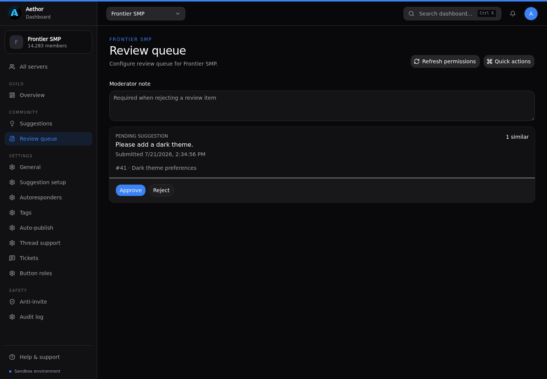Open Thread support settings

(x=48, y=243)
